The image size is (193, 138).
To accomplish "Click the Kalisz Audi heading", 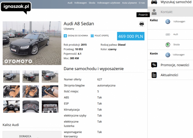I will click(11, 125).
